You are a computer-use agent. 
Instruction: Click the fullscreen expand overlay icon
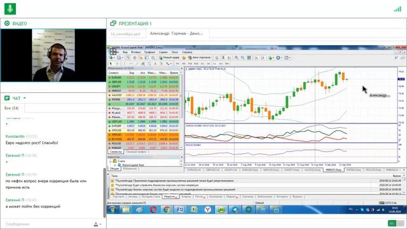113,51
